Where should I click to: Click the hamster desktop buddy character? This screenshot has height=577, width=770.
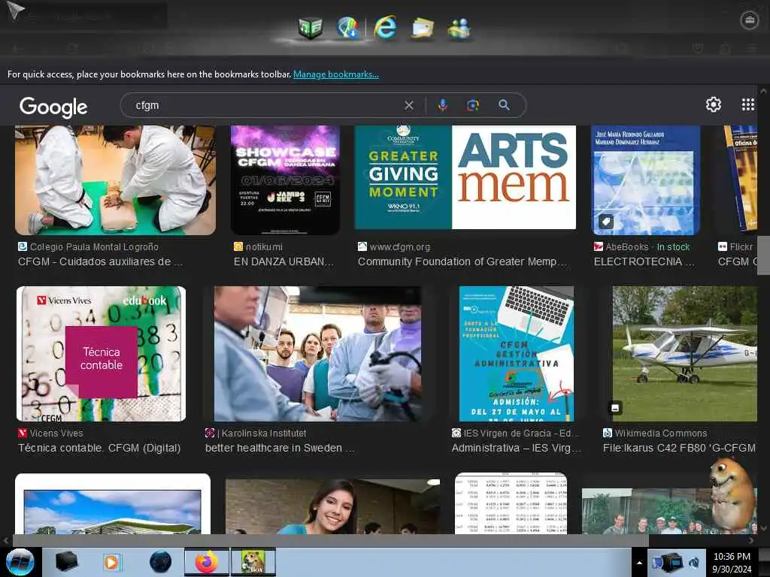[732, 493]
